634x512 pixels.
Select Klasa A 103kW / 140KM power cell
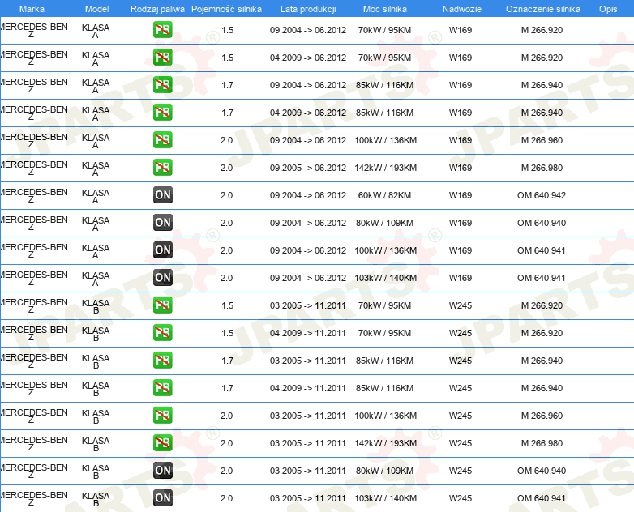[x=385, y=278]
